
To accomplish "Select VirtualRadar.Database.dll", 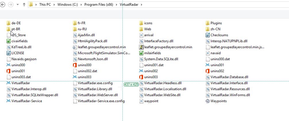I will (x=227, y=77).
